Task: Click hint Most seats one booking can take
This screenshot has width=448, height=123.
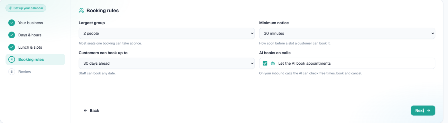Action: (x=110, y=43)
